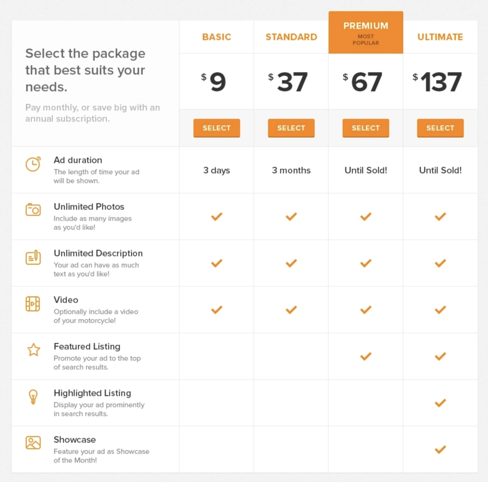Screen dimensions: 488x482
Task: Click the $67 Premium price
Action: (363, 82)
